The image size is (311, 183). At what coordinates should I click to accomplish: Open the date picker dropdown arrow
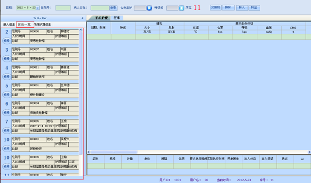click(x=38, y=8)
